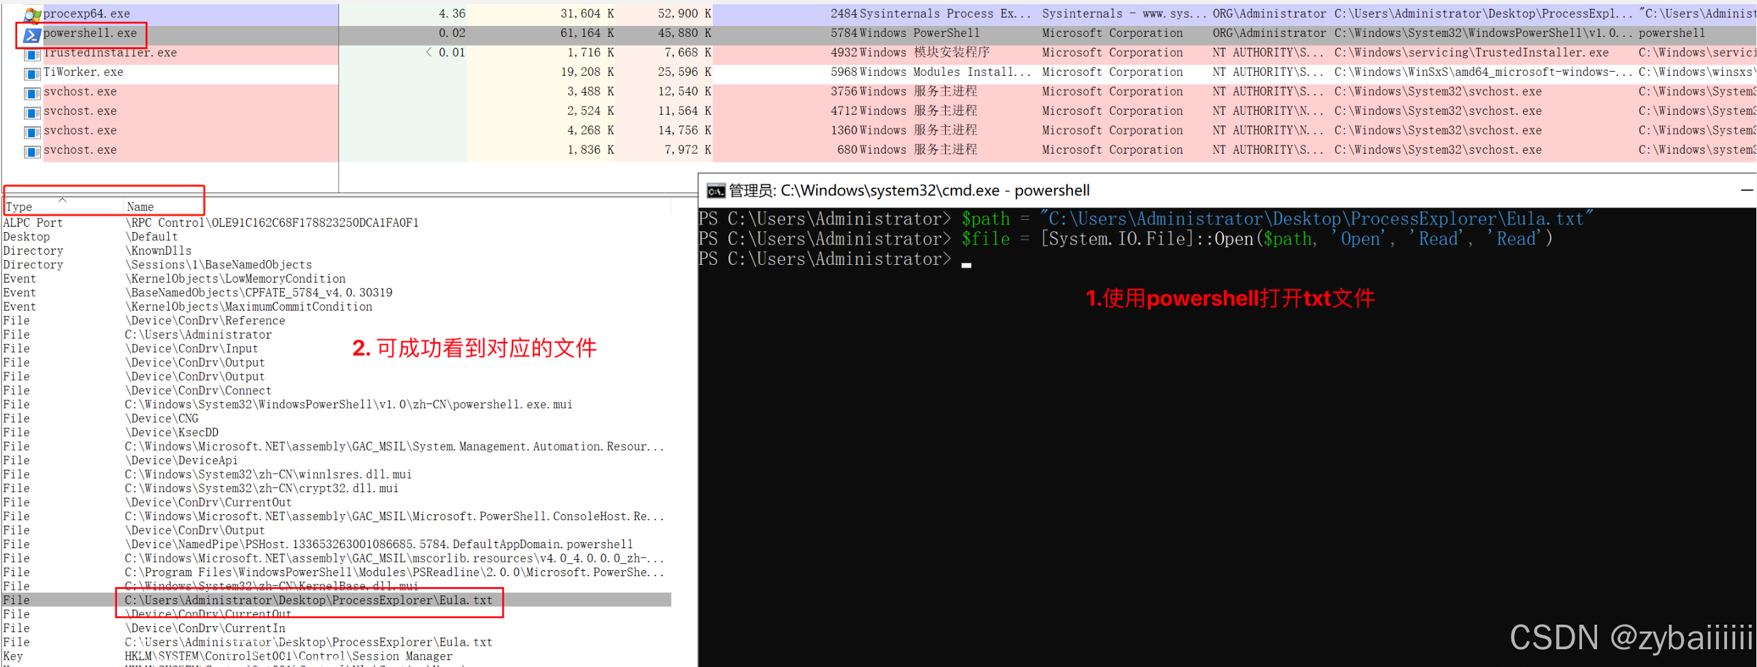Select the \Sessions\1\BaseNamedObjects directory row

337,265
